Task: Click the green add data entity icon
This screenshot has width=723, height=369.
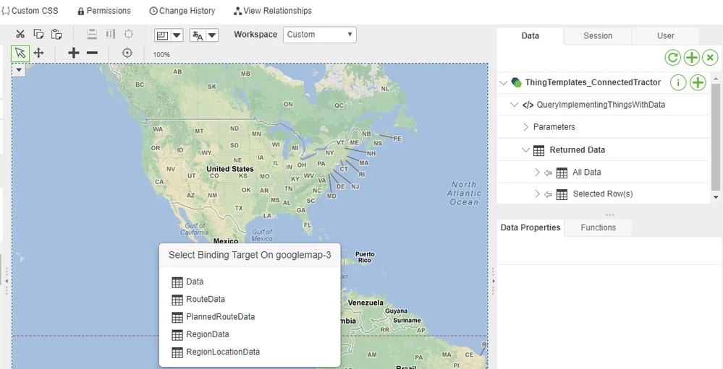Action: click(x=691, y=58)
